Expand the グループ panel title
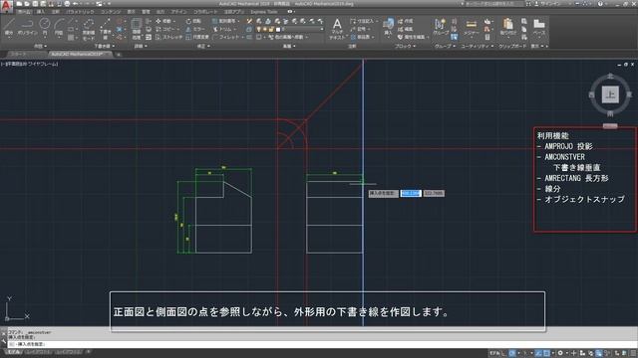This screenshot has width=638, height=358. (x=445, y=47)
